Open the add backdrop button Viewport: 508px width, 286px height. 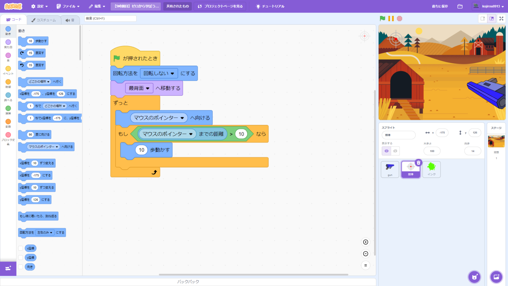[496, 277]
